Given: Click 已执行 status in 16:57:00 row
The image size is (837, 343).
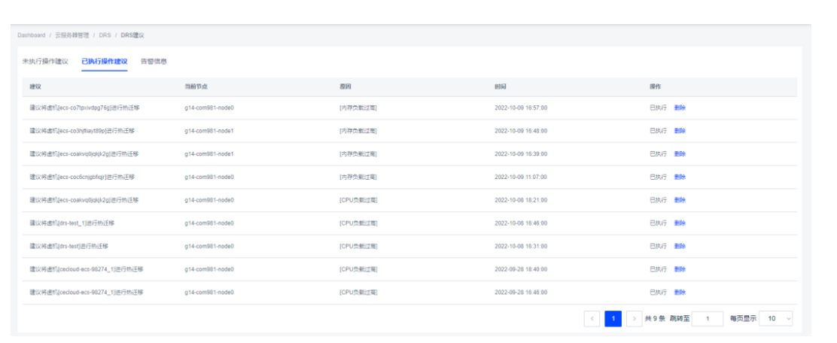Looking at the screenshot, I should [x=658, y=108].
